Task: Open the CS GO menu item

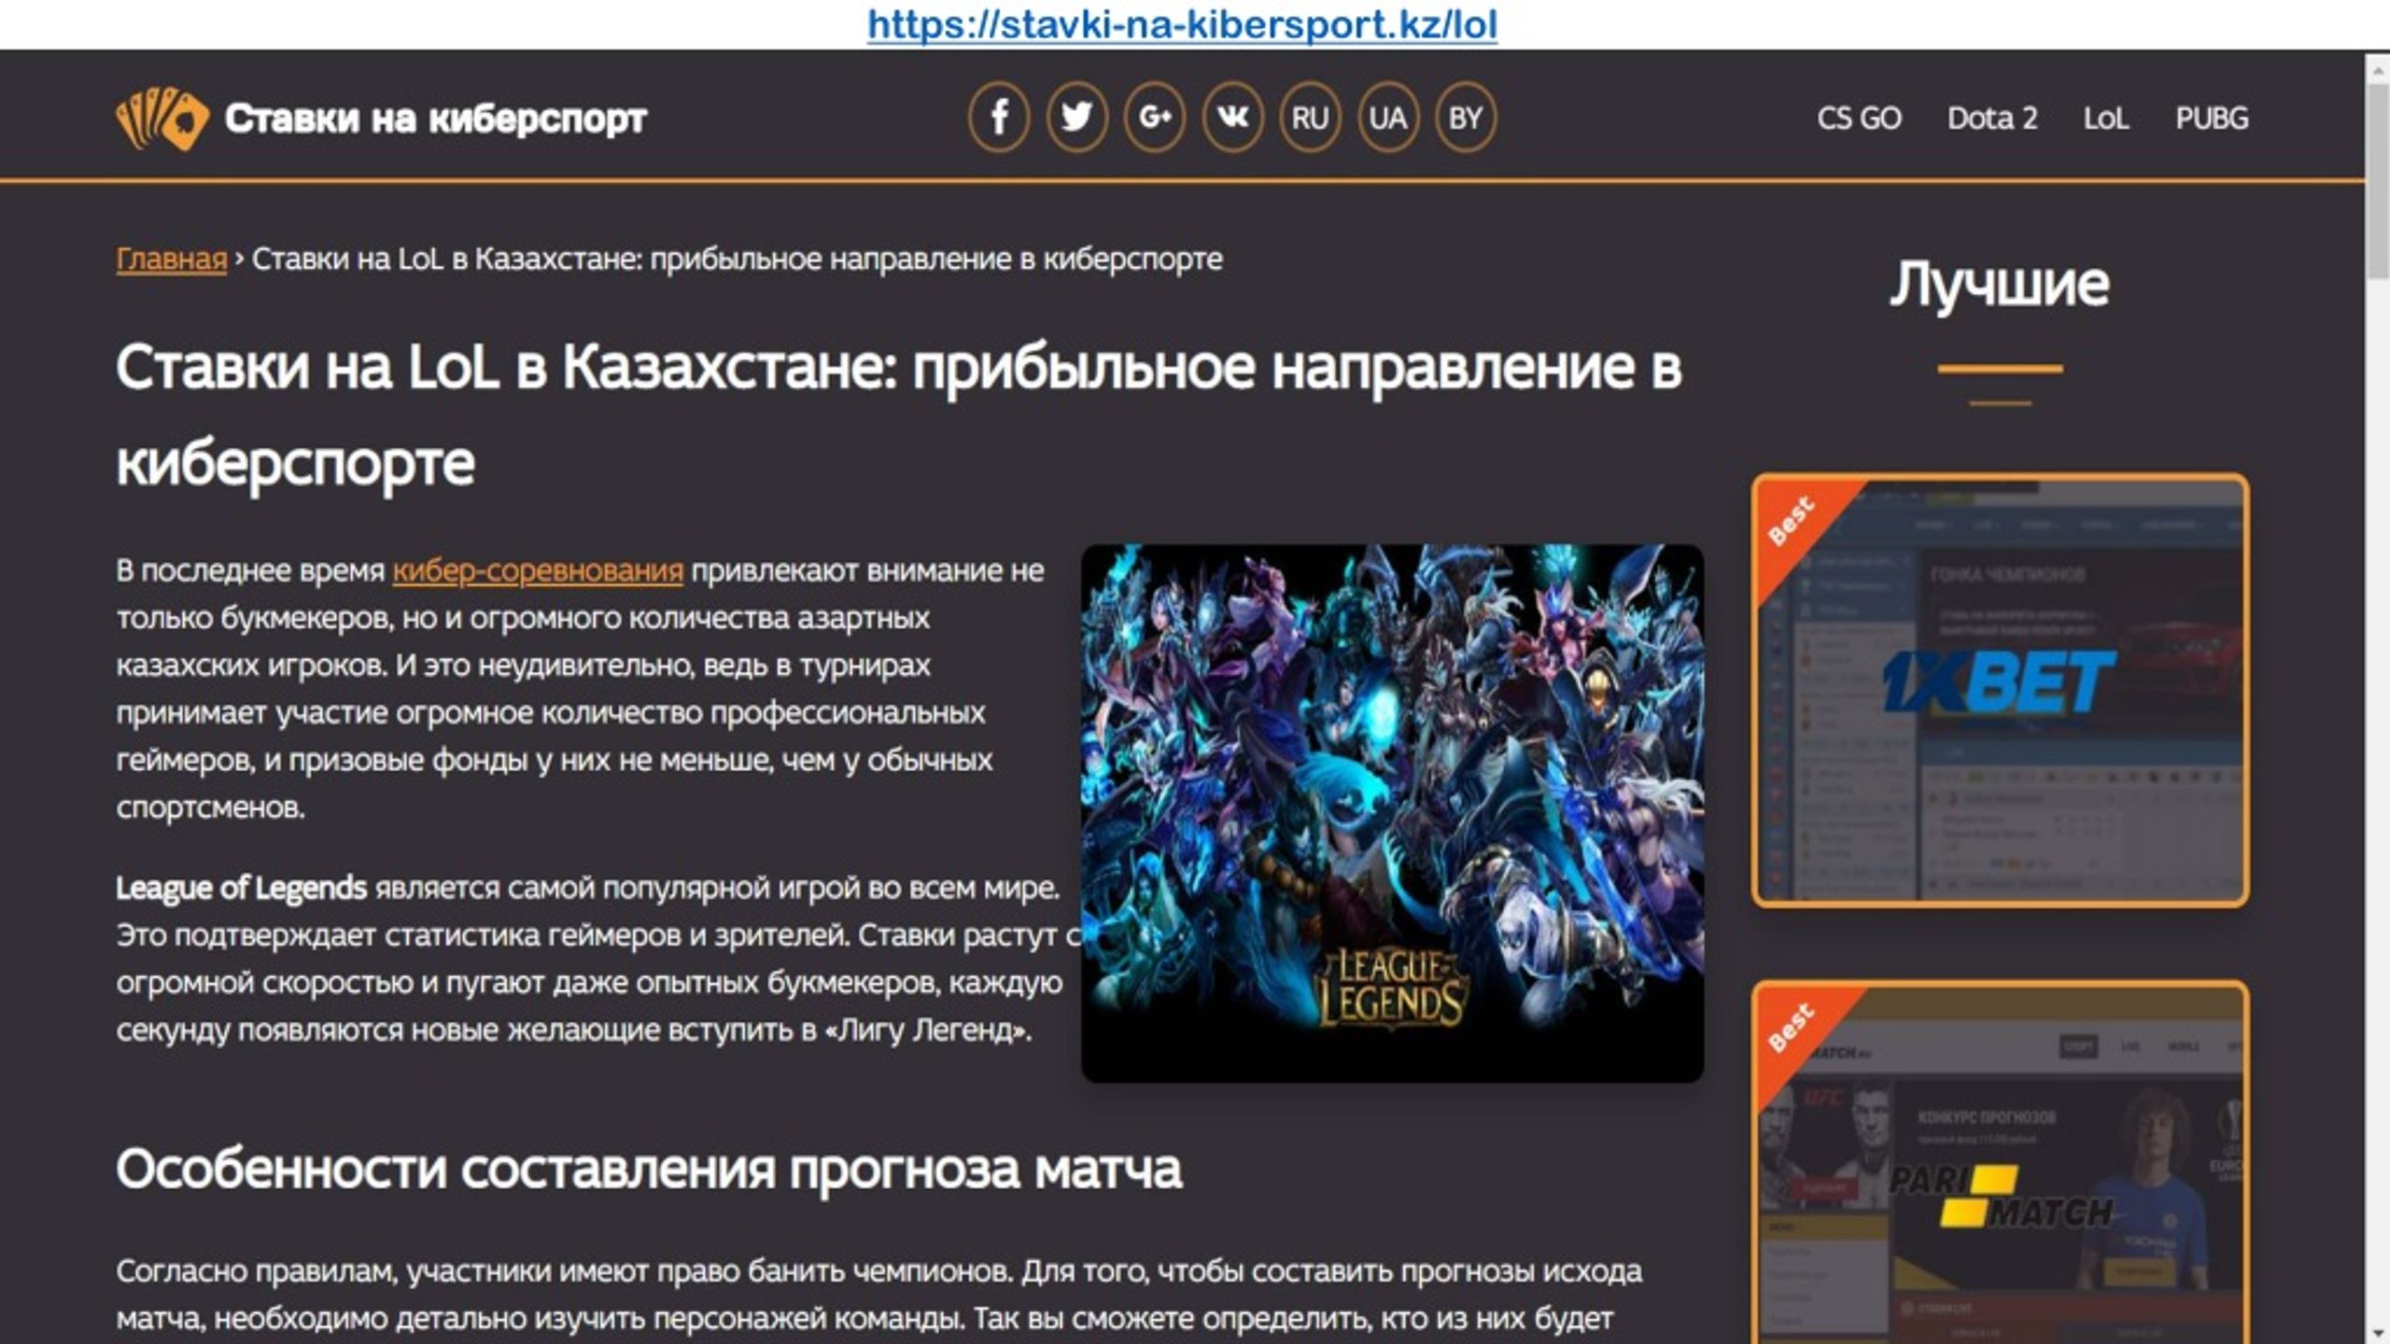Action: [1859, 119]
